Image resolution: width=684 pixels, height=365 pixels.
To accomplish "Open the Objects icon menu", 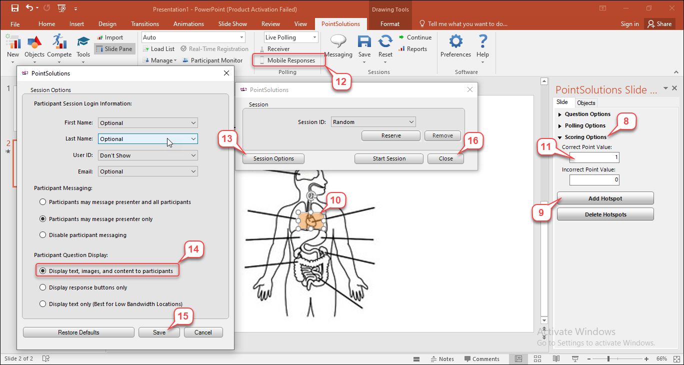I will [x=34, y=42].
